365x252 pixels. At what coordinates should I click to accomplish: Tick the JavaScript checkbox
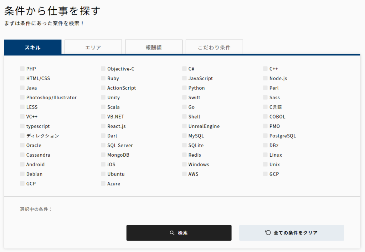pos(184,78)
